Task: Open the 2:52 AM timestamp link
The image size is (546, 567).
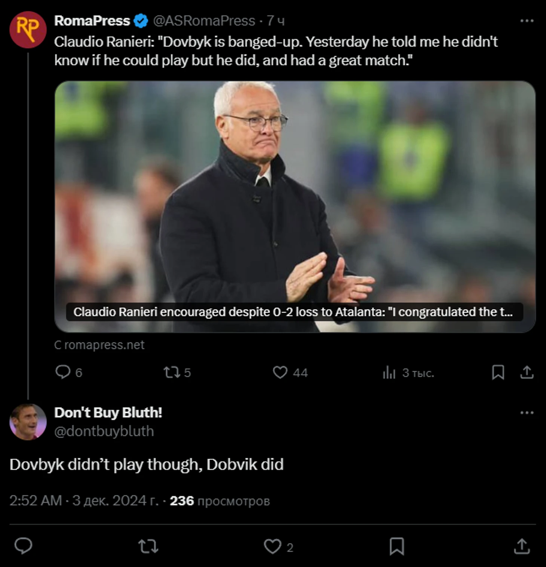Action: click(36, 500)
